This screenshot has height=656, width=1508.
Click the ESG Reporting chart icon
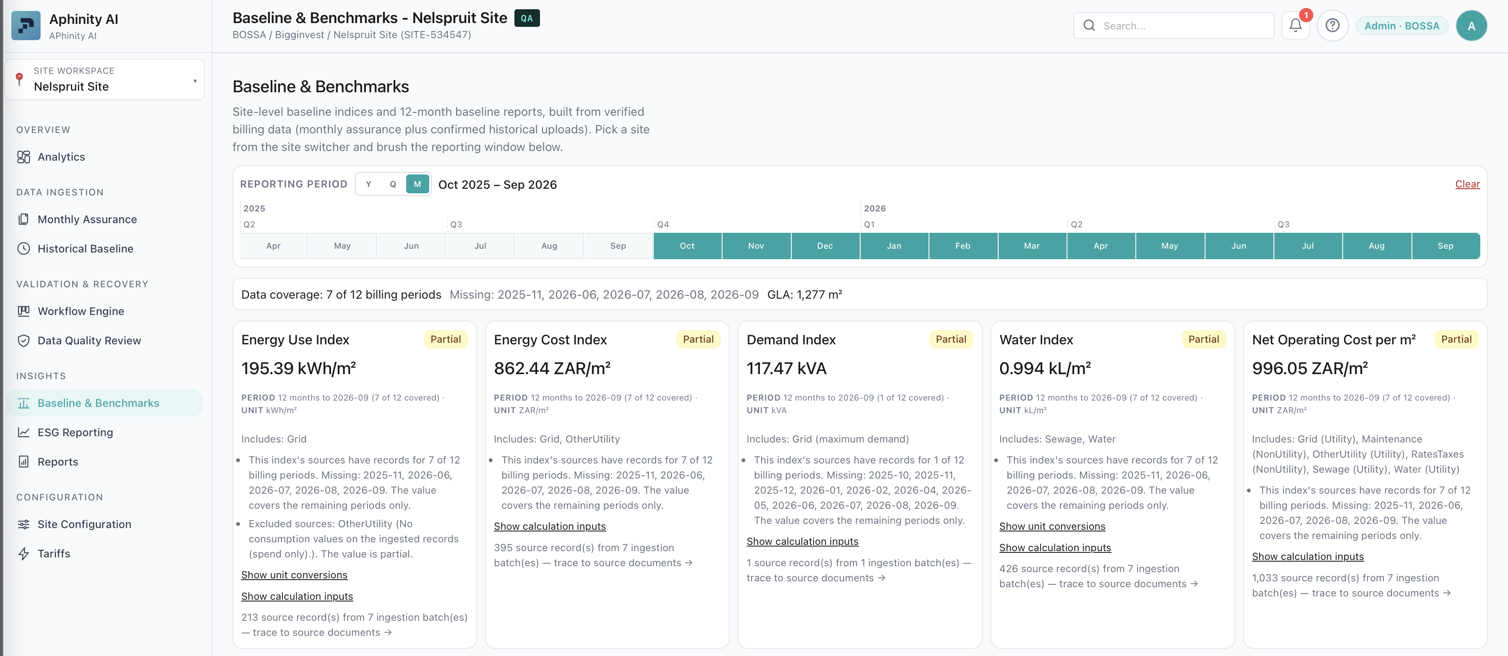(23, 432)
